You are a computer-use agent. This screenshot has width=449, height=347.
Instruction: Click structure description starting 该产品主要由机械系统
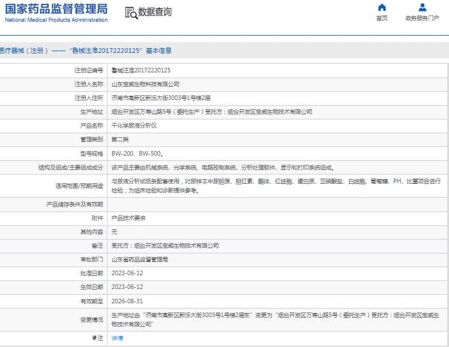[223, 167]
